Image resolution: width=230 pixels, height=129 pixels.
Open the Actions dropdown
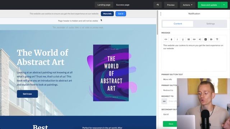[188, 5]
